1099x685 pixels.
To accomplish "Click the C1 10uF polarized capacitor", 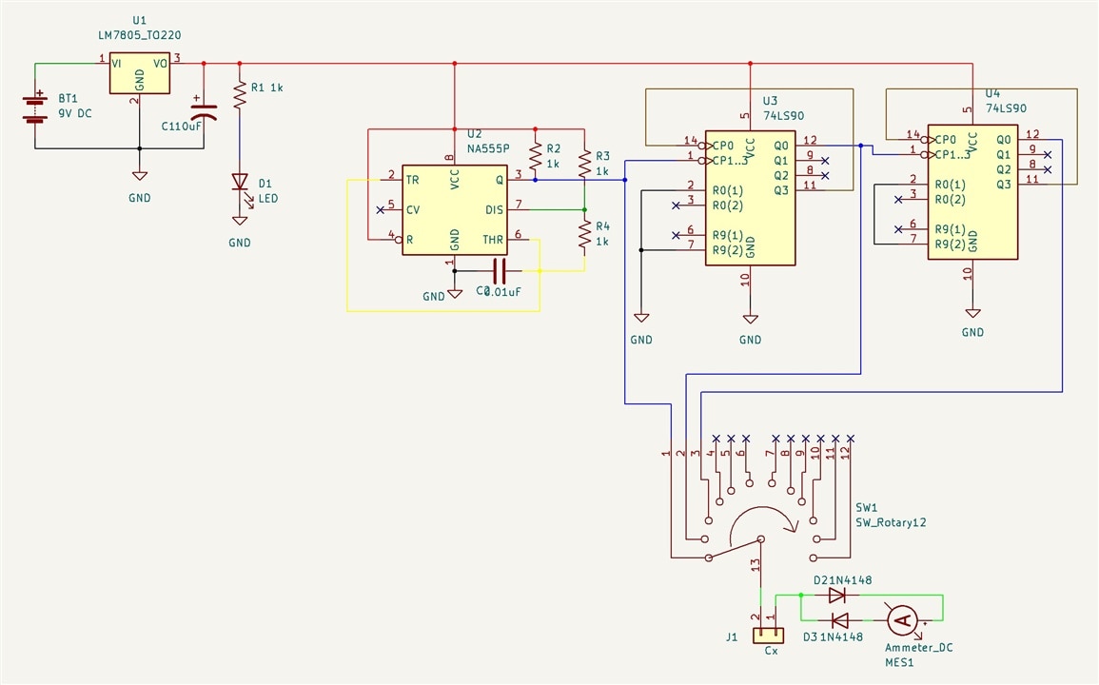I will pos(204,111).
